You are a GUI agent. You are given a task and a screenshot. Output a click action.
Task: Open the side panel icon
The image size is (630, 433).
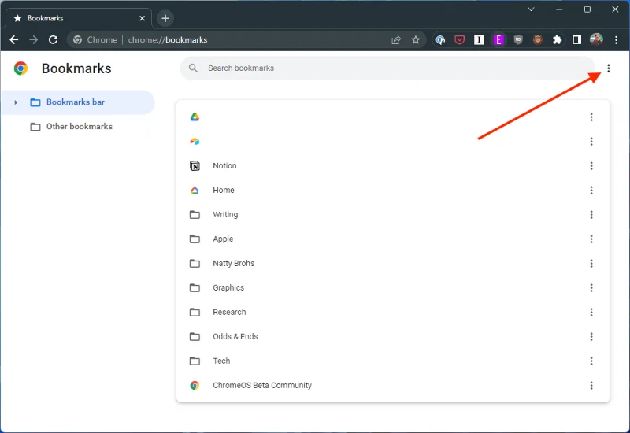point(576,39)
